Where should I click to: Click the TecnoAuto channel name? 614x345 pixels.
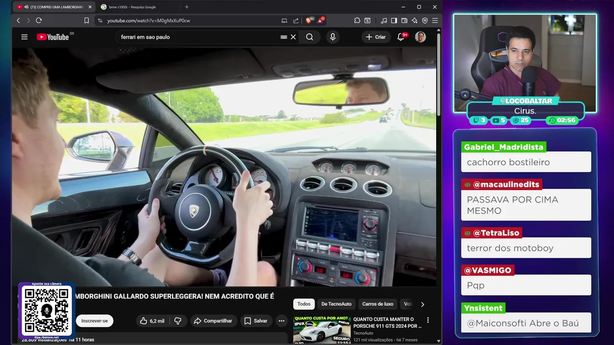click(x=363, y=333)
